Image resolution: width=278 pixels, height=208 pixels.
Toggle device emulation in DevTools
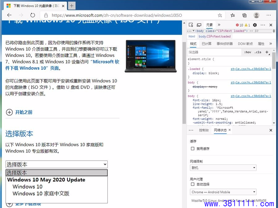(199, 25)
